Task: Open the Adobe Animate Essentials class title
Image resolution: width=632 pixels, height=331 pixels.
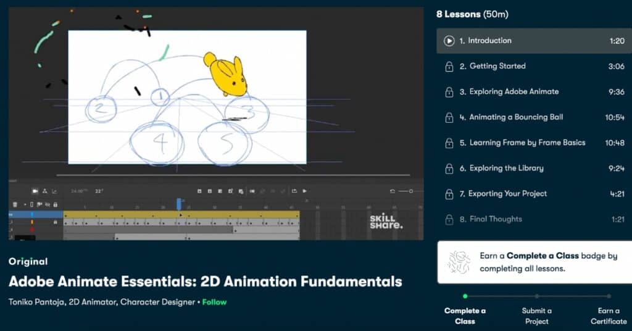Action: pos(205,282)
